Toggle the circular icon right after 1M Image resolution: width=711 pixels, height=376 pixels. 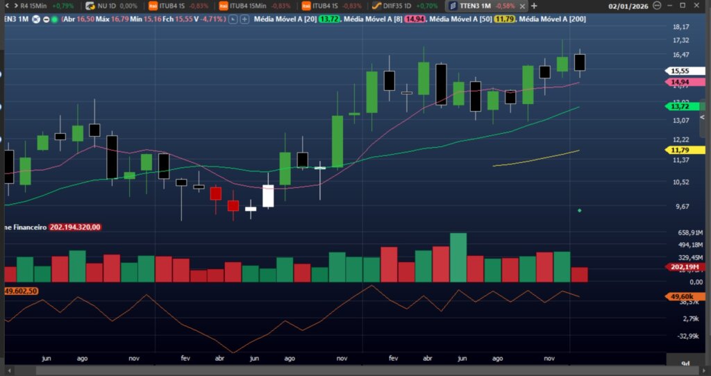click(x=35, y=19)
